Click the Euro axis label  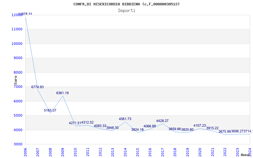(x=15, y=80)
